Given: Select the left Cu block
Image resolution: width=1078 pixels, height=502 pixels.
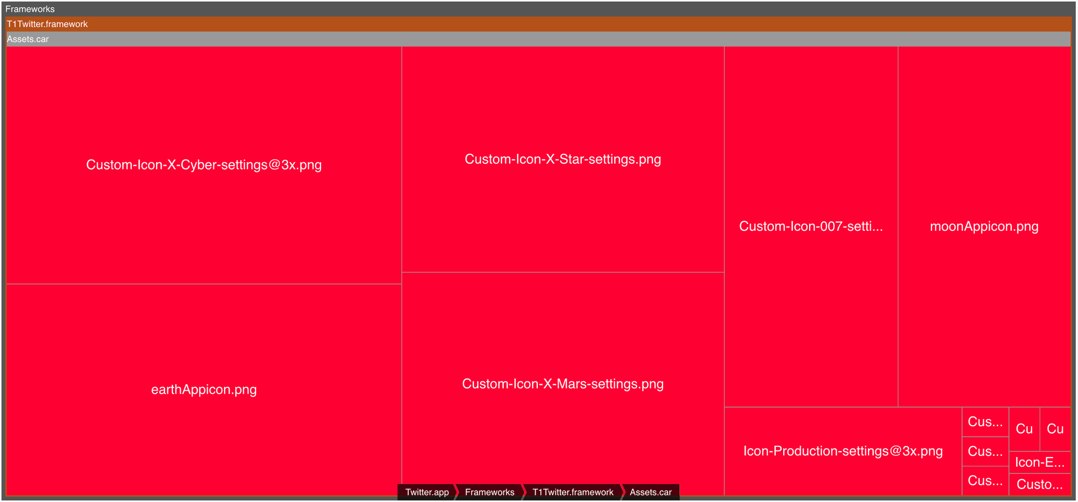Looking at the screenshot, I should 1024,429.
